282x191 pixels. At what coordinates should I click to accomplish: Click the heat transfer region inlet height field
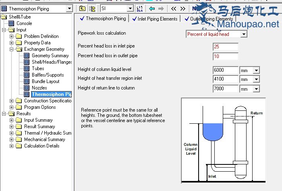coord(225,79)
